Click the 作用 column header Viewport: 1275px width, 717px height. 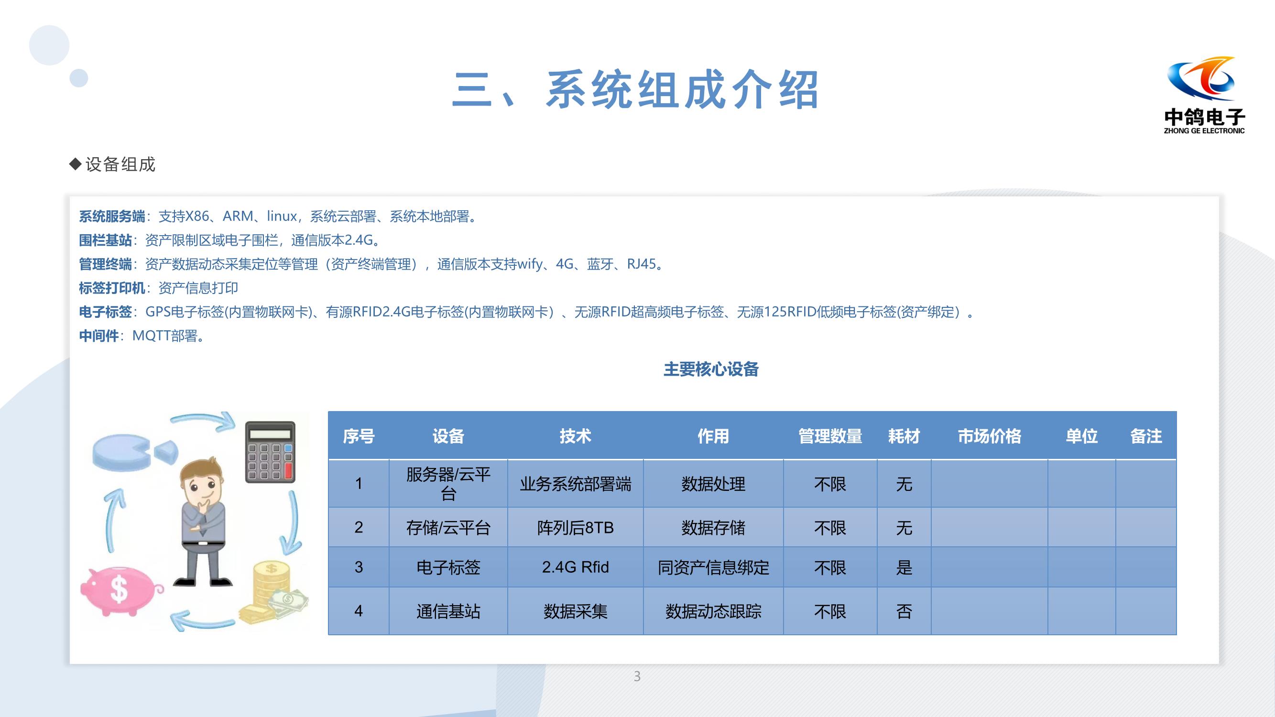coord(713,436)
